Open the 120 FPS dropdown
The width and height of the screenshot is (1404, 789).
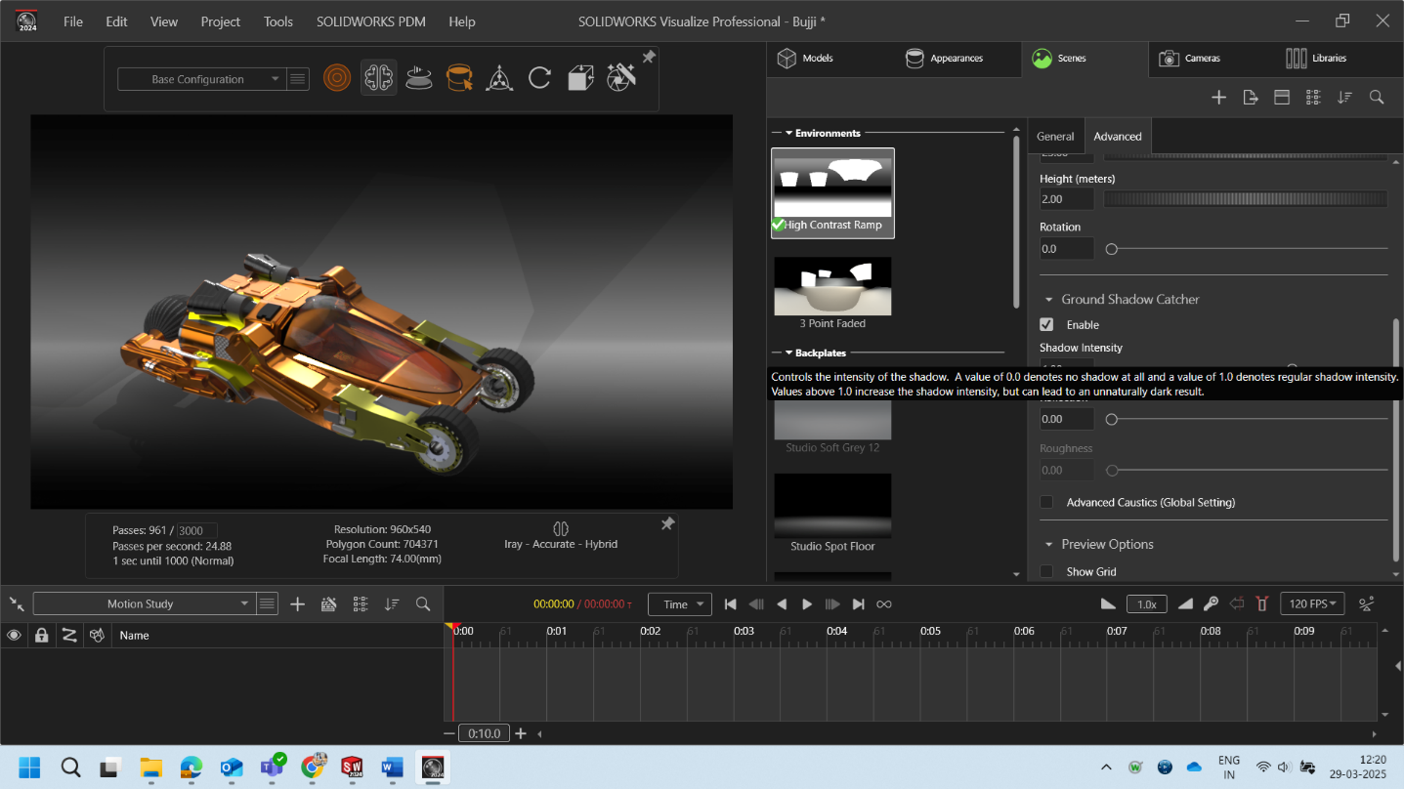(1312, 604)
